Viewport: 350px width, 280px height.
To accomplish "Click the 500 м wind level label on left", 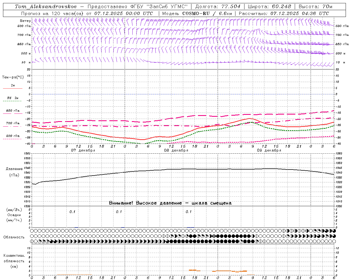I will click(x=26, y=53).
